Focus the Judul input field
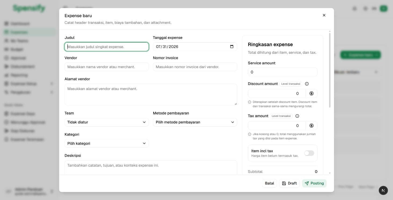393x200 pixels. pos(107,47)
